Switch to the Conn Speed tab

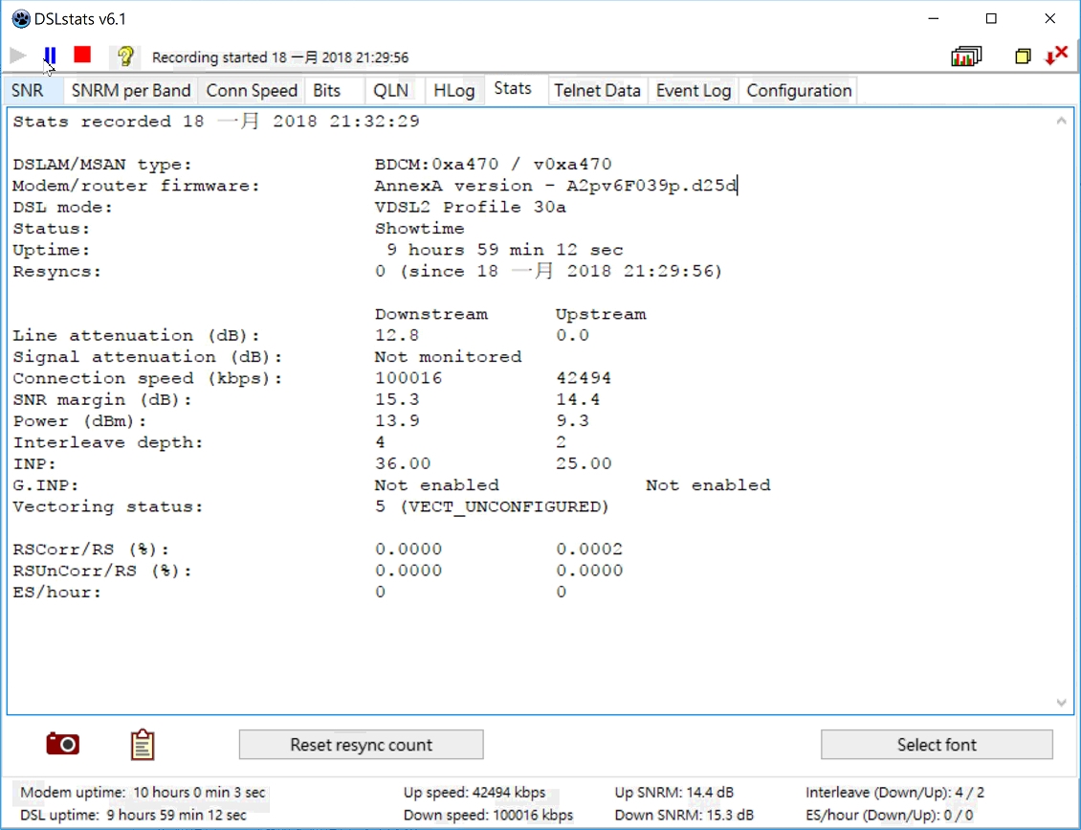[x=252, y=91]
